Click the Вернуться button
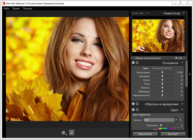 [145, 134]
